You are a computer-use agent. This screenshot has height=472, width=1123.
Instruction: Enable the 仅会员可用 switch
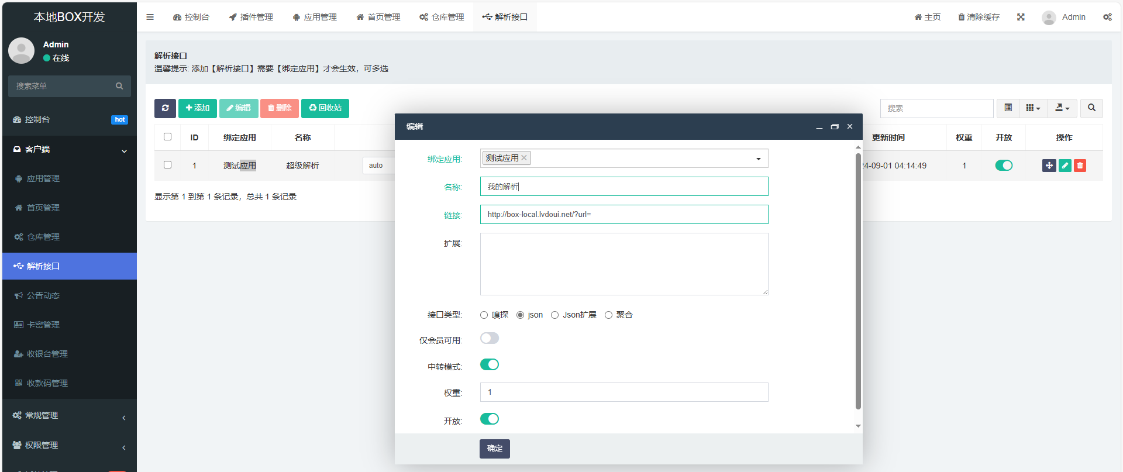[x=490, y=338]
